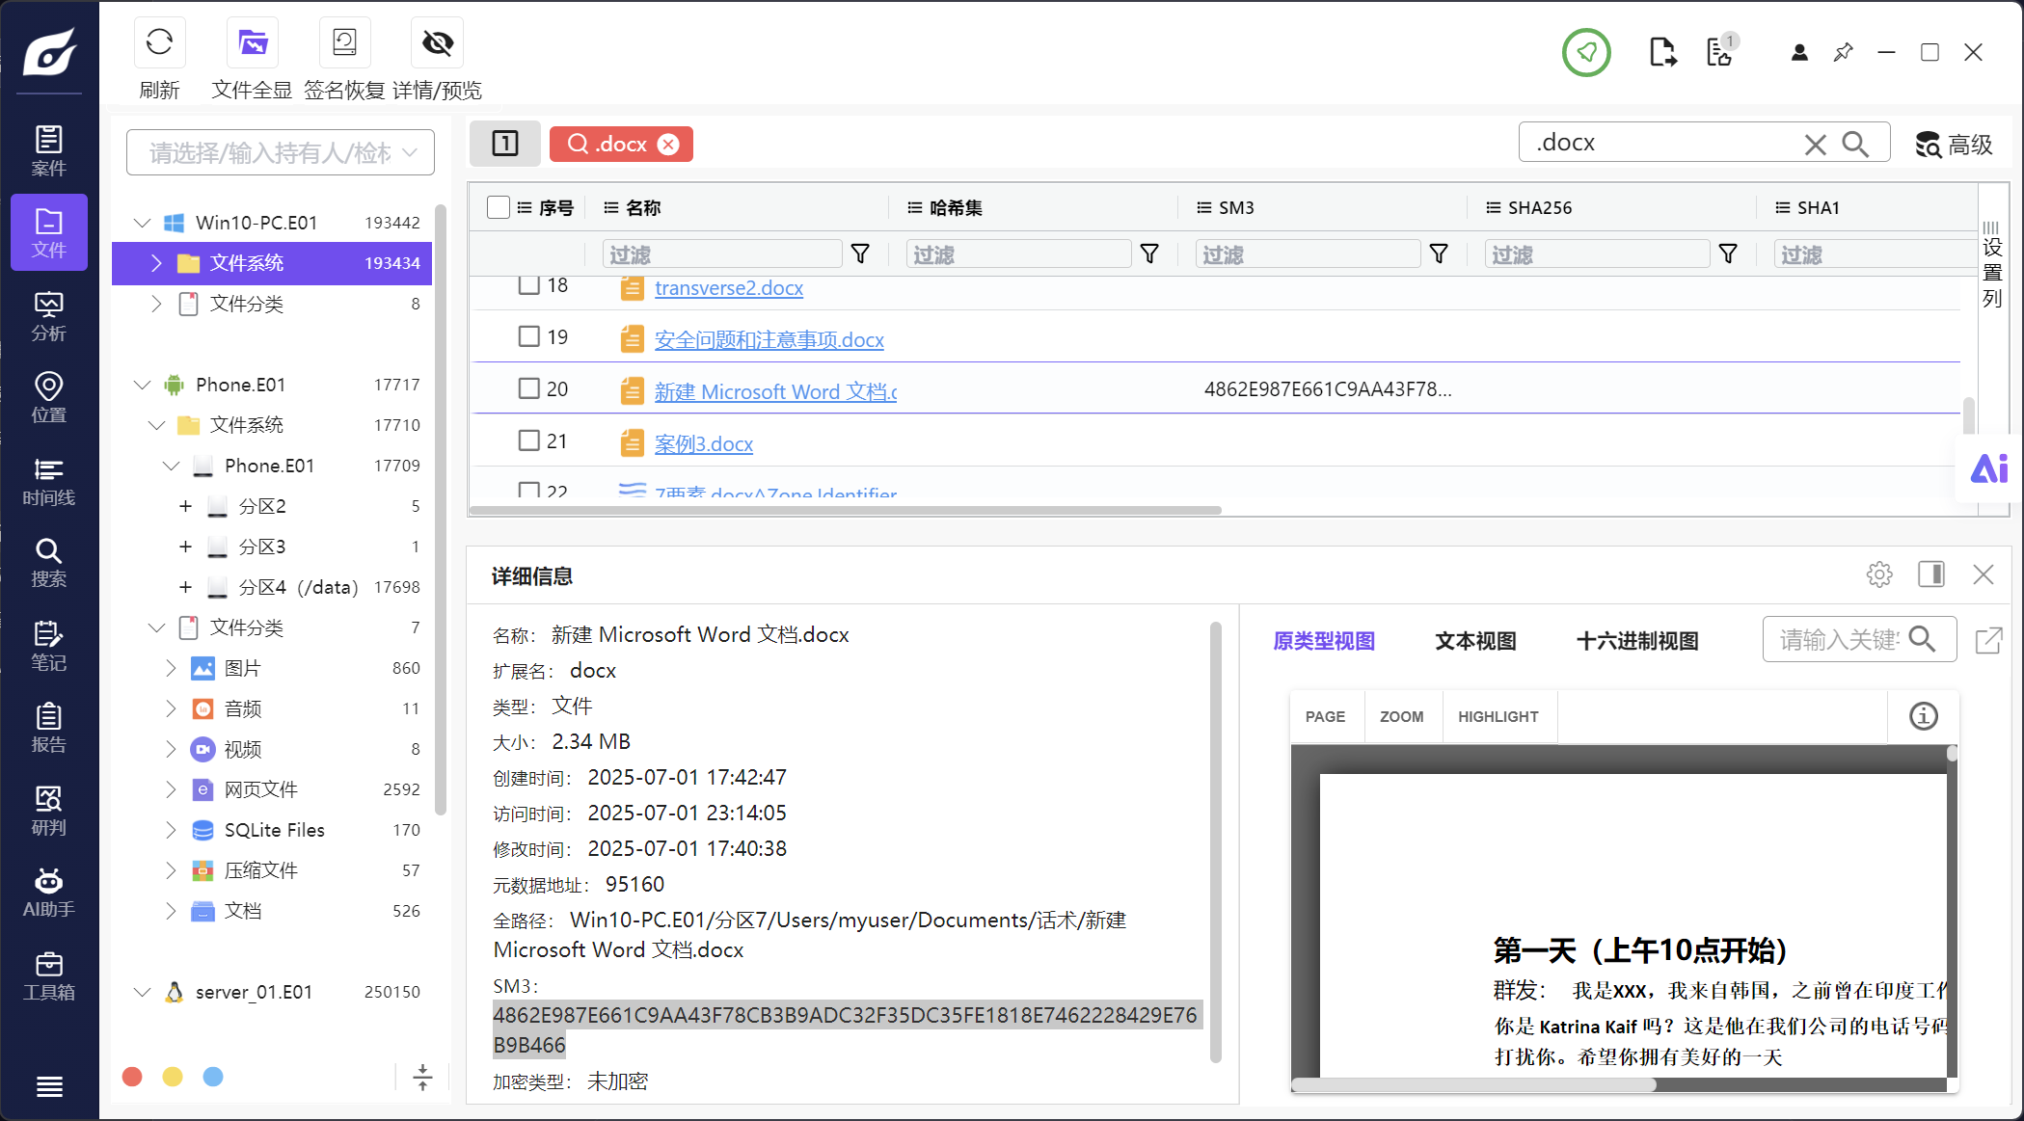Screen dimensions: 2024x1121
Task: Click the floating Ai assistant button
Action: 1988,469
